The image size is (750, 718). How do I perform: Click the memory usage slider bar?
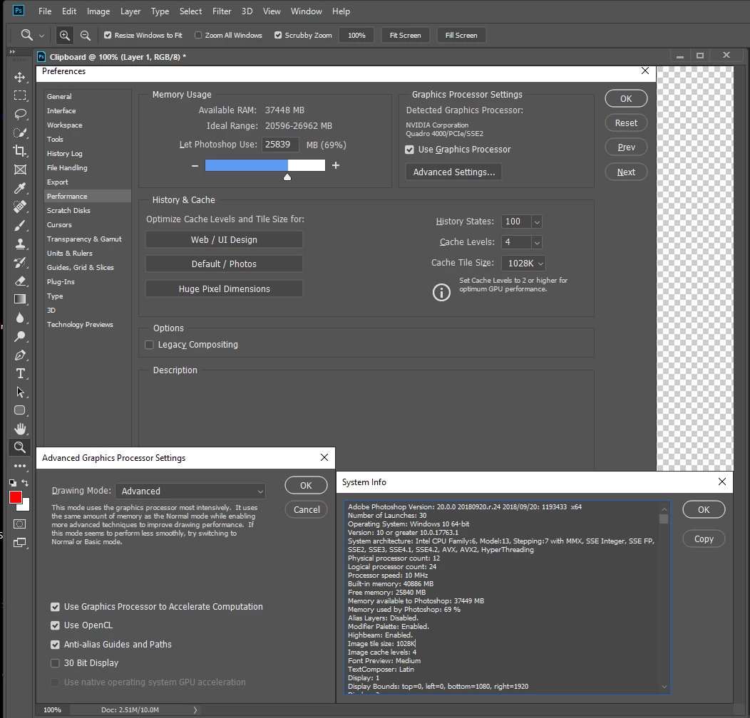[x=265, y=165]
